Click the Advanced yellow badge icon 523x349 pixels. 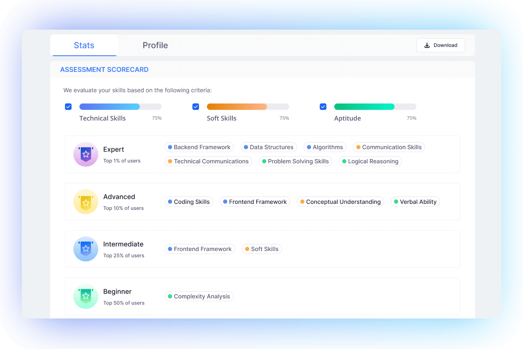pyautogui.click(x=86, y=202)
